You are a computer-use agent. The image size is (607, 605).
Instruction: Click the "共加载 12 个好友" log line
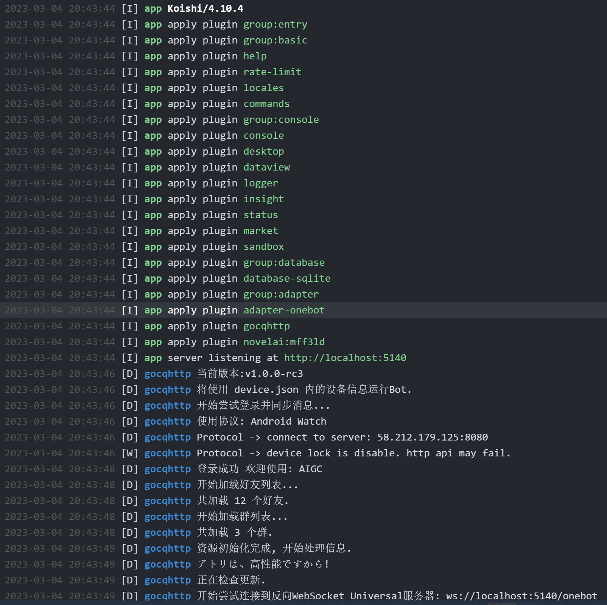pyautogui.click(x=243, y=501)
